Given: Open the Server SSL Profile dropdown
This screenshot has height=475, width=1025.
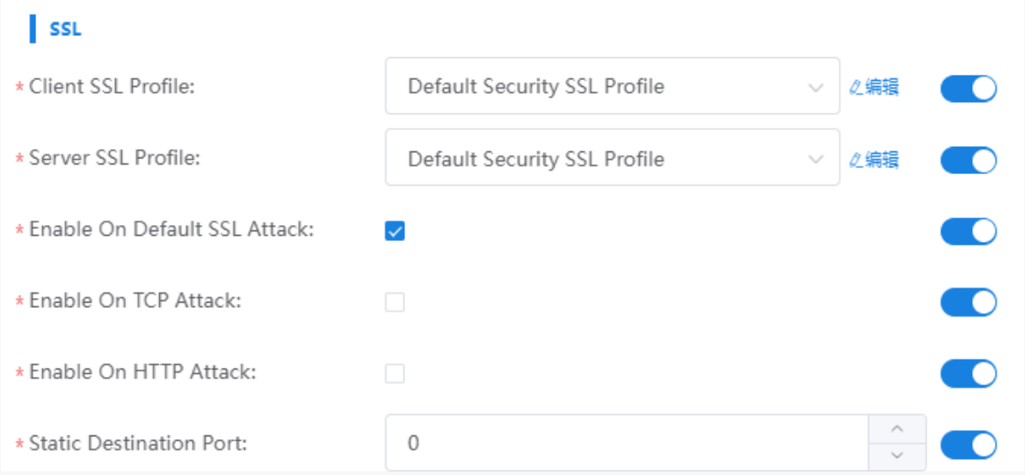Looking at the screenshot, I should coord(598,159).
